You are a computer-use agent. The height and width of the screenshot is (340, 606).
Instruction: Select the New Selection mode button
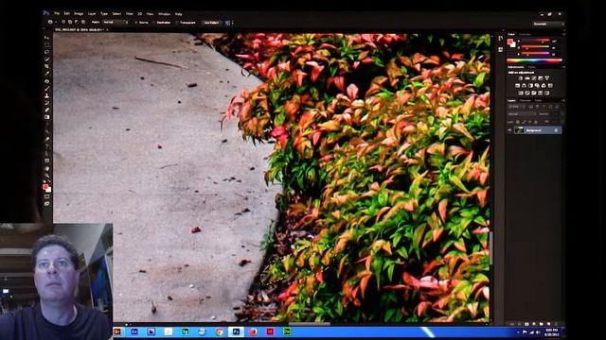(x=64, y=22)
